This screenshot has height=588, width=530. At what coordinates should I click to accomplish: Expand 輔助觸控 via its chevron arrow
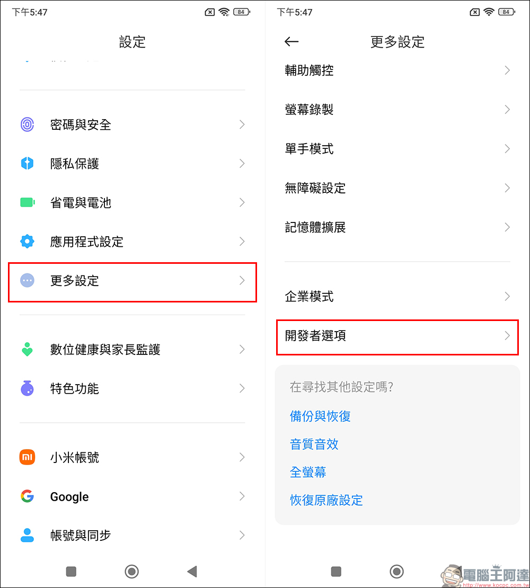point(507,70)
